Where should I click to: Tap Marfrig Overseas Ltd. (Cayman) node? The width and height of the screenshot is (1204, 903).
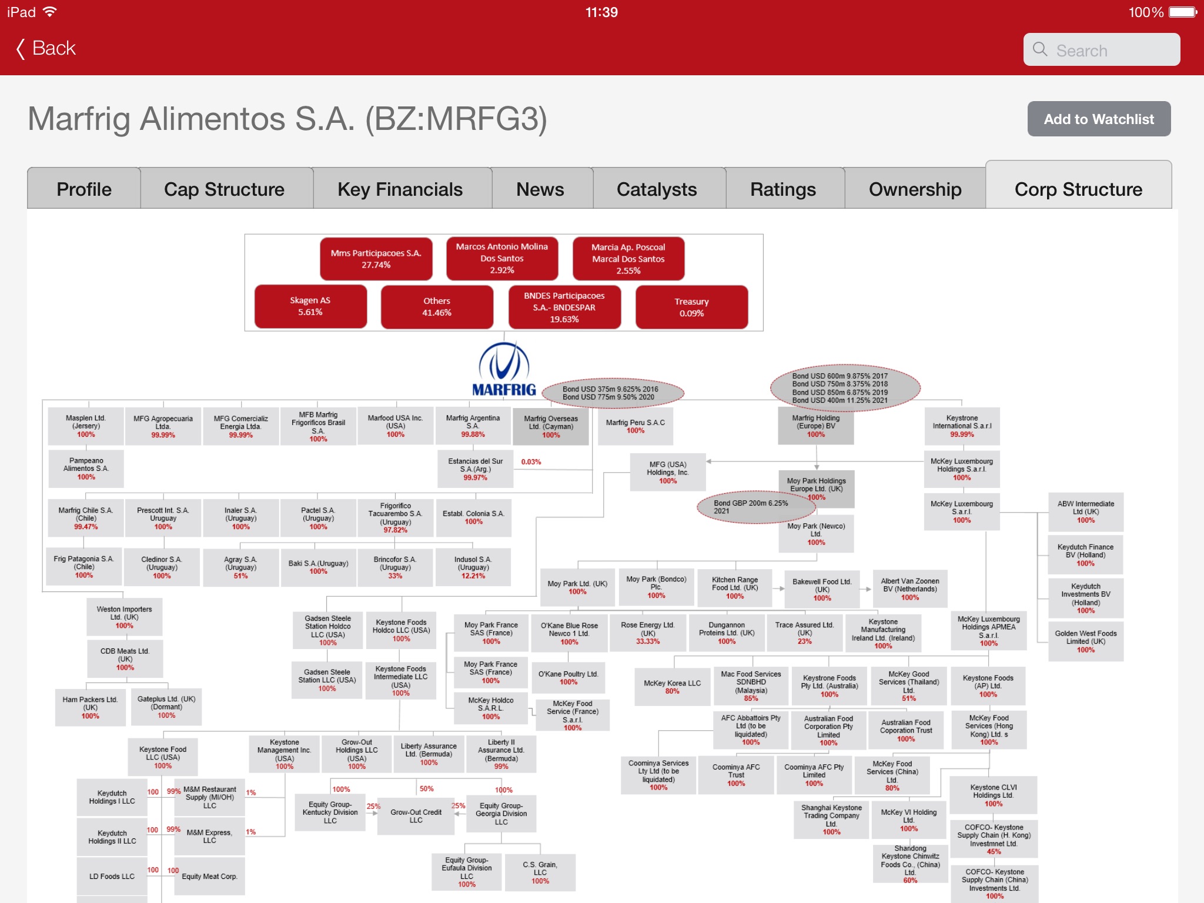[x=551, y=426]
